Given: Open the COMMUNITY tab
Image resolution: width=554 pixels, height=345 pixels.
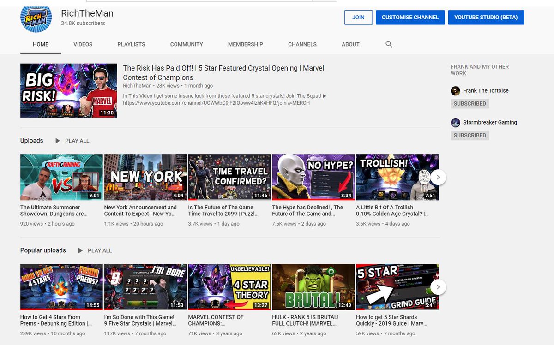Looking at the screenshot, I should [187, 44].
